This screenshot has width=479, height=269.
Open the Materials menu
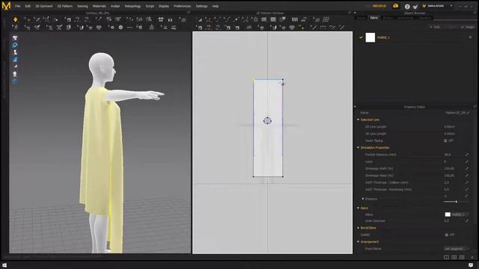[99, 6]
